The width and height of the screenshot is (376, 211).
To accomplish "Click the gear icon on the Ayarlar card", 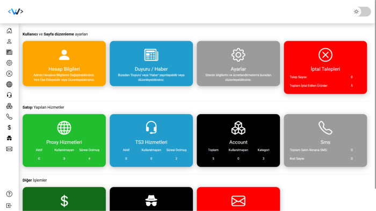I will 238,55.
